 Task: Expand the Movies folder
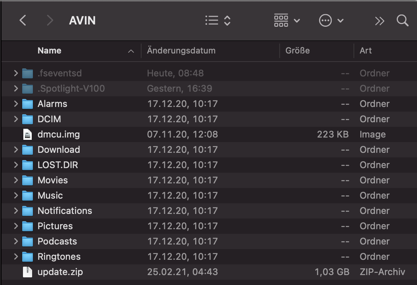16,180
